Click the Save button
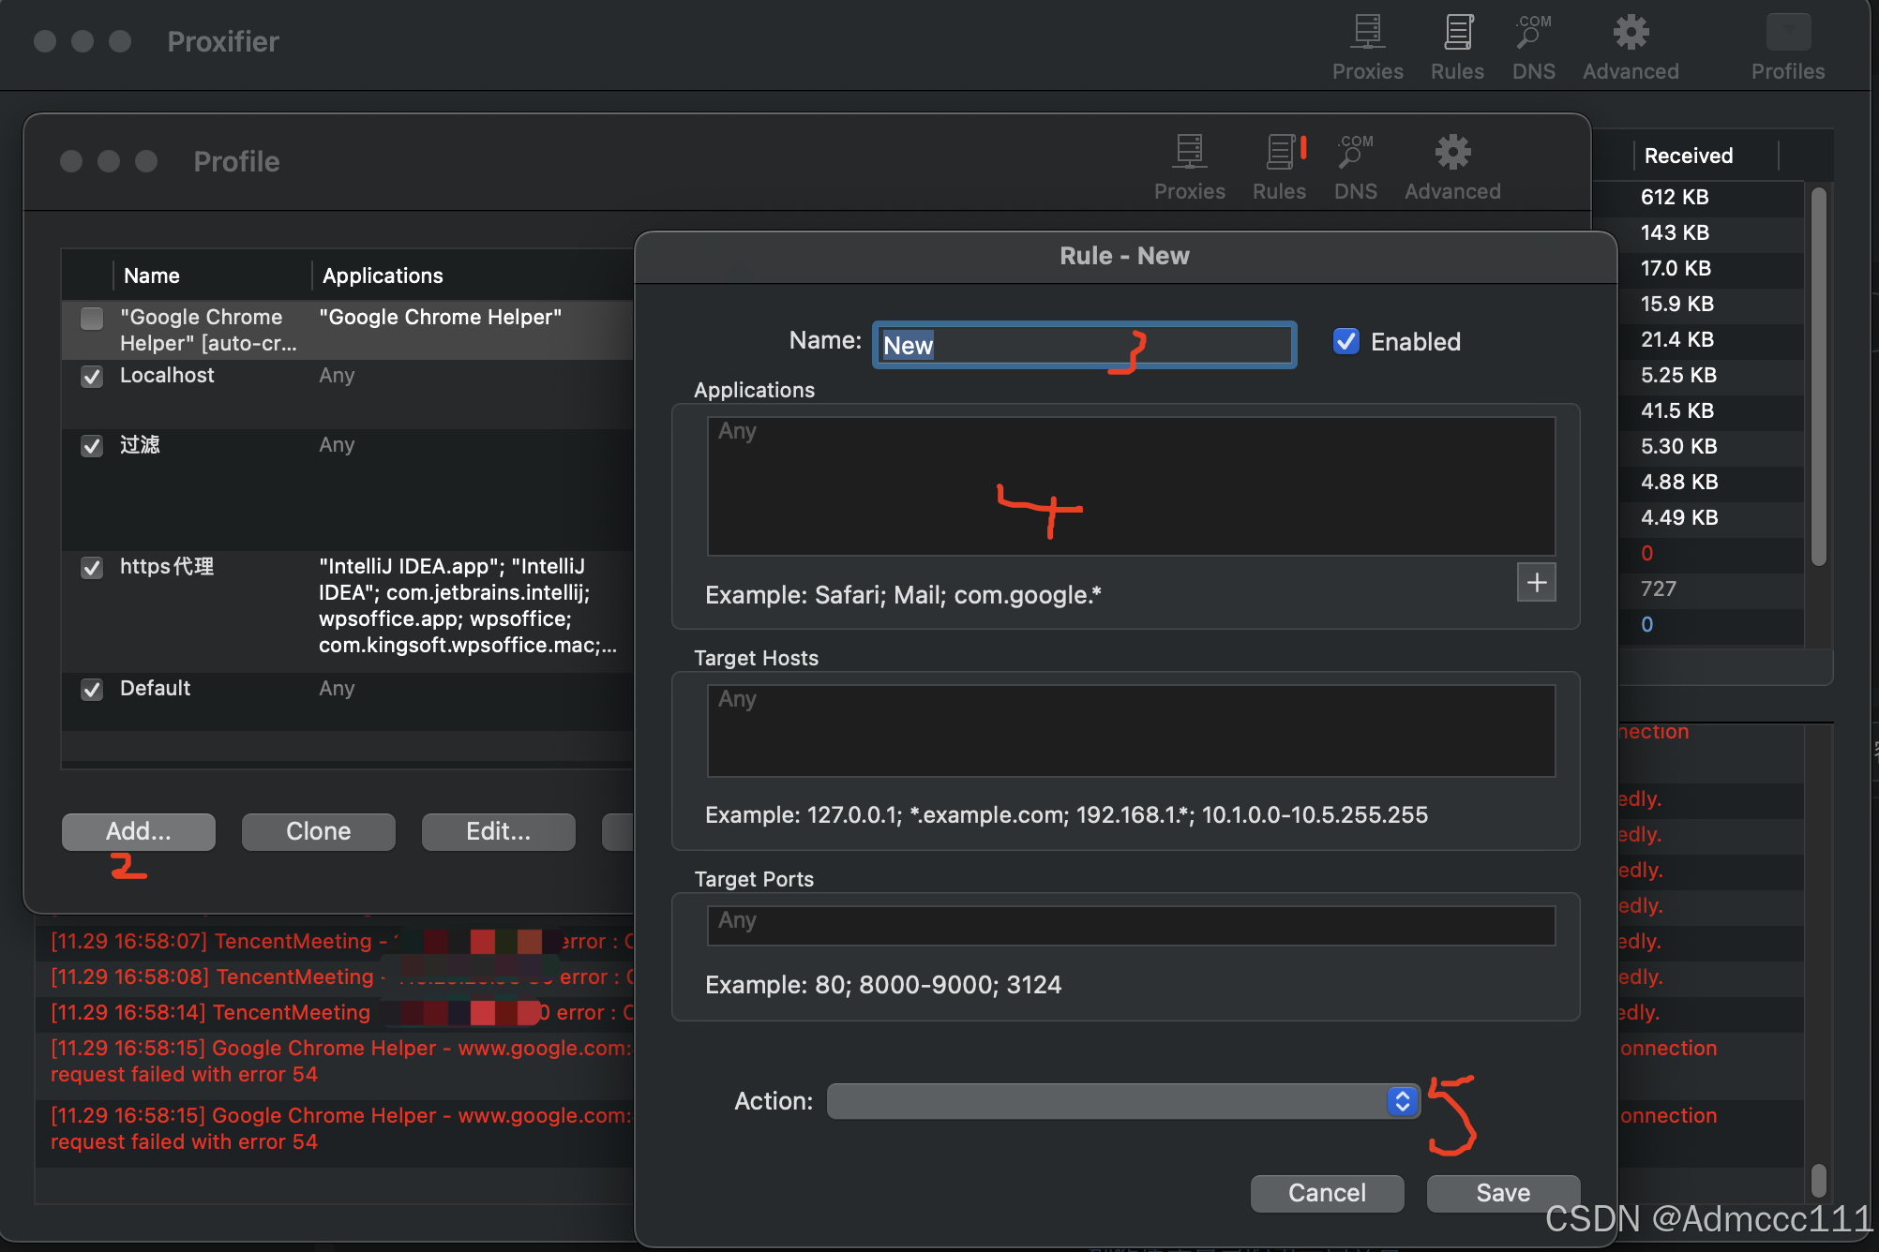 point(1502,1192)
